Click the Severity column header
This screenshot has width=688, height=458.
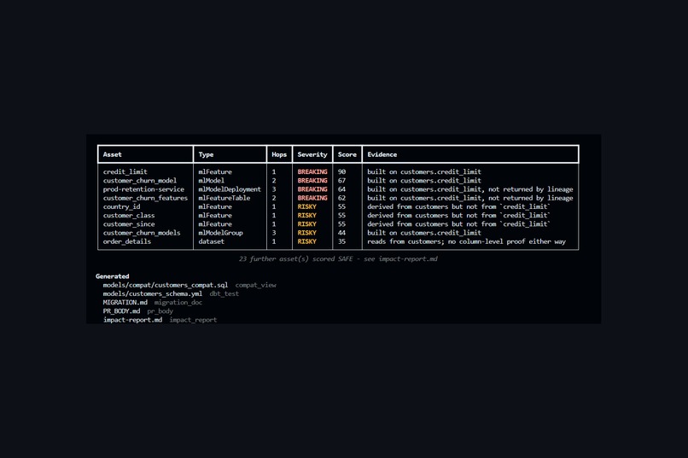[312, 154]
